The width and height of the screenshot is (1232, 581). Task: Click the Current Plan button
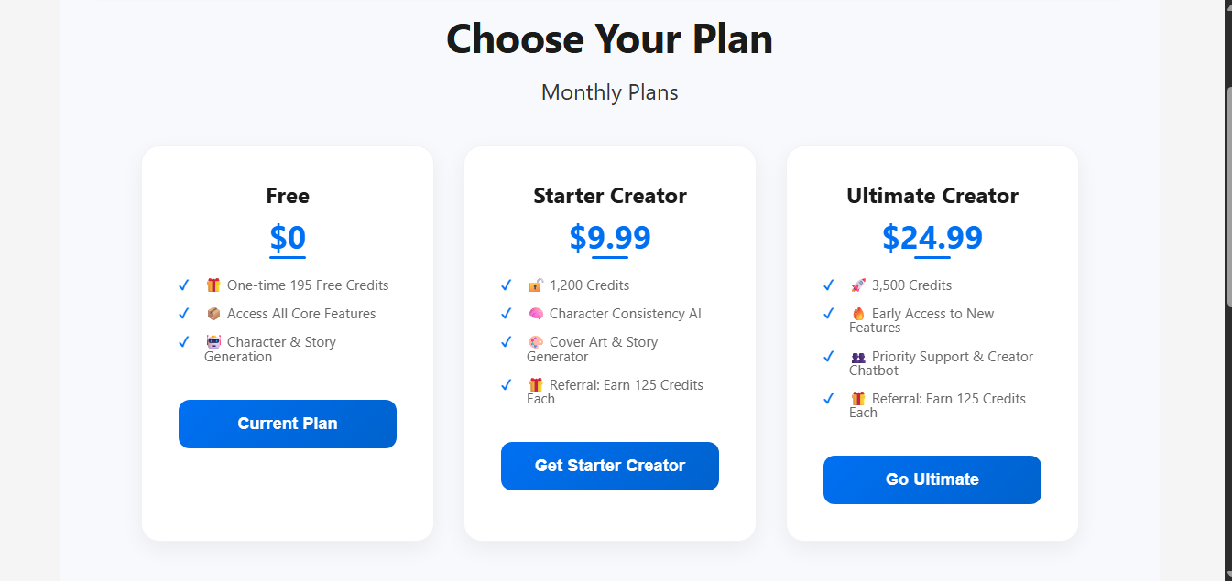287,424
